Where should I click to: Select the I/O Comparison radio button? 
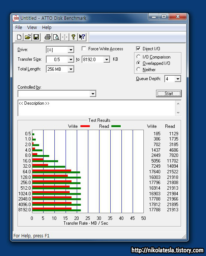tap(139, 57)
